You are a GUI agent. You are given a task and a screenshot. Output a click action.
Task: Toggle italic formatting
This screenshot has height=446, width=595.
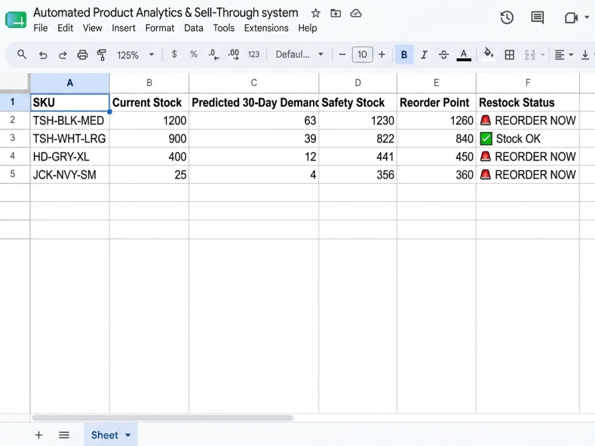pyautogui.click(x=424, y=55)
